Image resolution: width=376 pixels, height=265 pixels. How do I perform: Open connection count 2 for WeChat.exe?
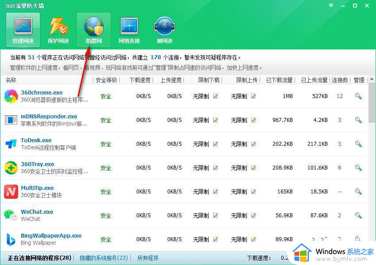340,216
